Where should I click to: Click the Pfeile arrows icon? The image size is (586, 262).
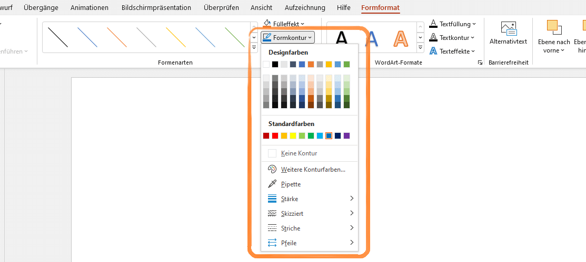point(272,243)
